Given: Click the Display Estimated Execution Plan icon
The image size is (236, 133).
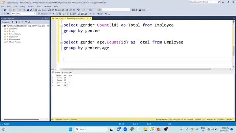Looking at the screenshot, I should coord(57,14).
